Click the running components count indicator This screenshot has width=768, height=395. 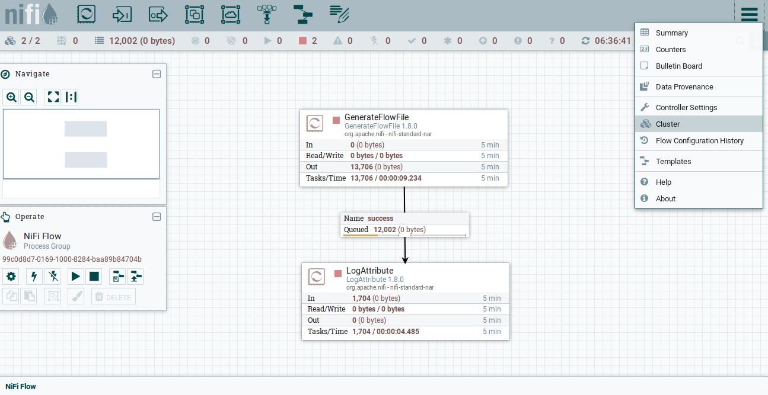[273, 41]
